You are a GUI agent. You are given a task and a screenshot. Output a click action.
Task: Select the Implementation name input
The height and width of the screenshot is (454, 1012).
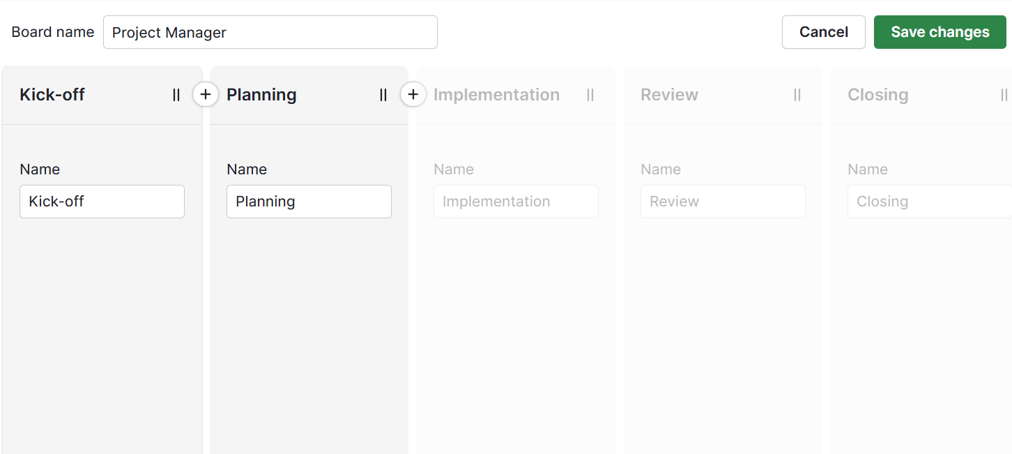[x=516, y=202]
